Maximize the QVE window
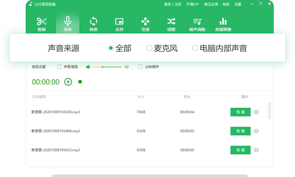Image resolution: width=295 pixels, height=177 pixels. click(x=261, y=4)
